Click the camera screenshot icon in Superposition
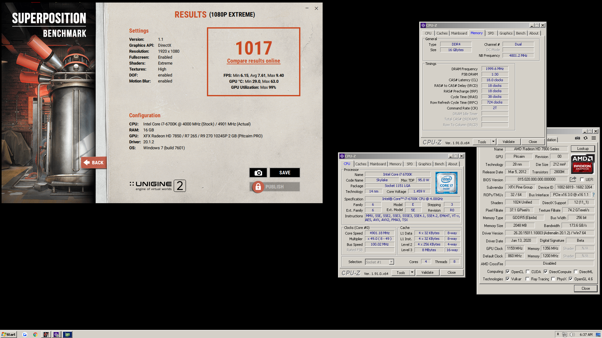 click(x=258, y=173)
